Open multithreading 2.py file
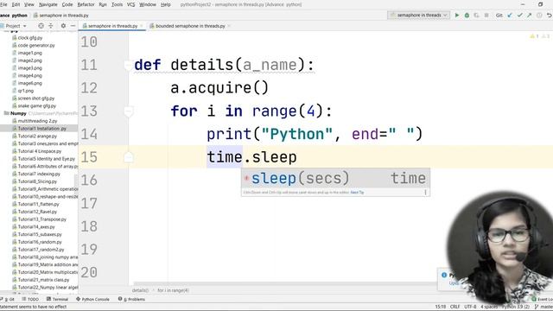The image size is (553, 311). (35, 121)
